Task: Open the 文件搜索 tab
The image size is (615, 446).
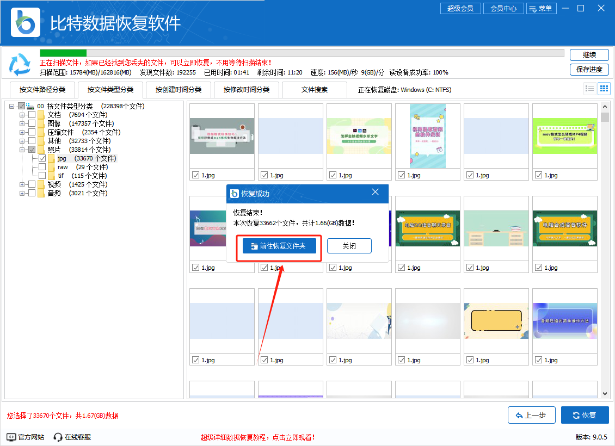Action: [x=314, y=90]
